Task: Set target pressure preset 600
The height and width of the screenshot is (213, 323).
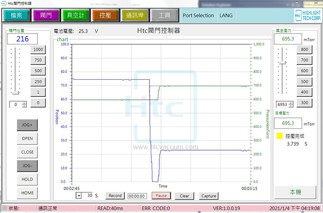Action: point(304,71)
